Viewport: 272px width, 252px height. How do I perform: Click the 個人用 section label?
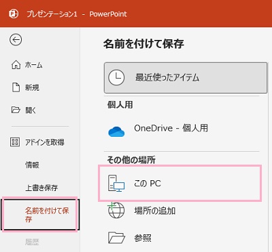pyautogui.click(x=120, y=105)
